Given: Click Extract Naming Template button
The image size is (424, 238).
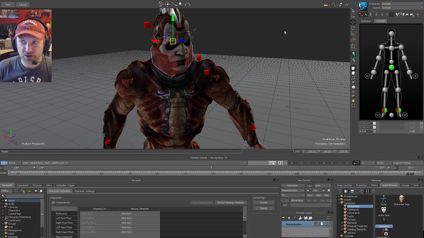Looking at the screenshot, I should tap(231, 203).
